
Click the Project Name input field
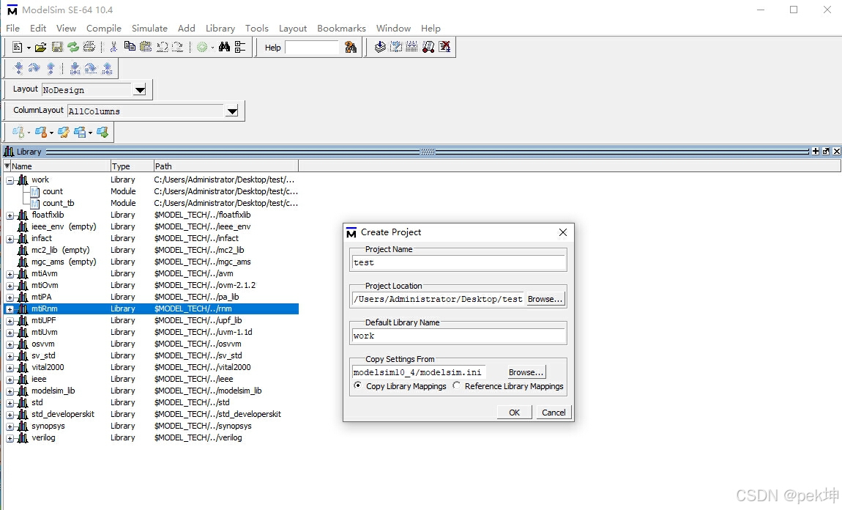[x=458, y=262]
